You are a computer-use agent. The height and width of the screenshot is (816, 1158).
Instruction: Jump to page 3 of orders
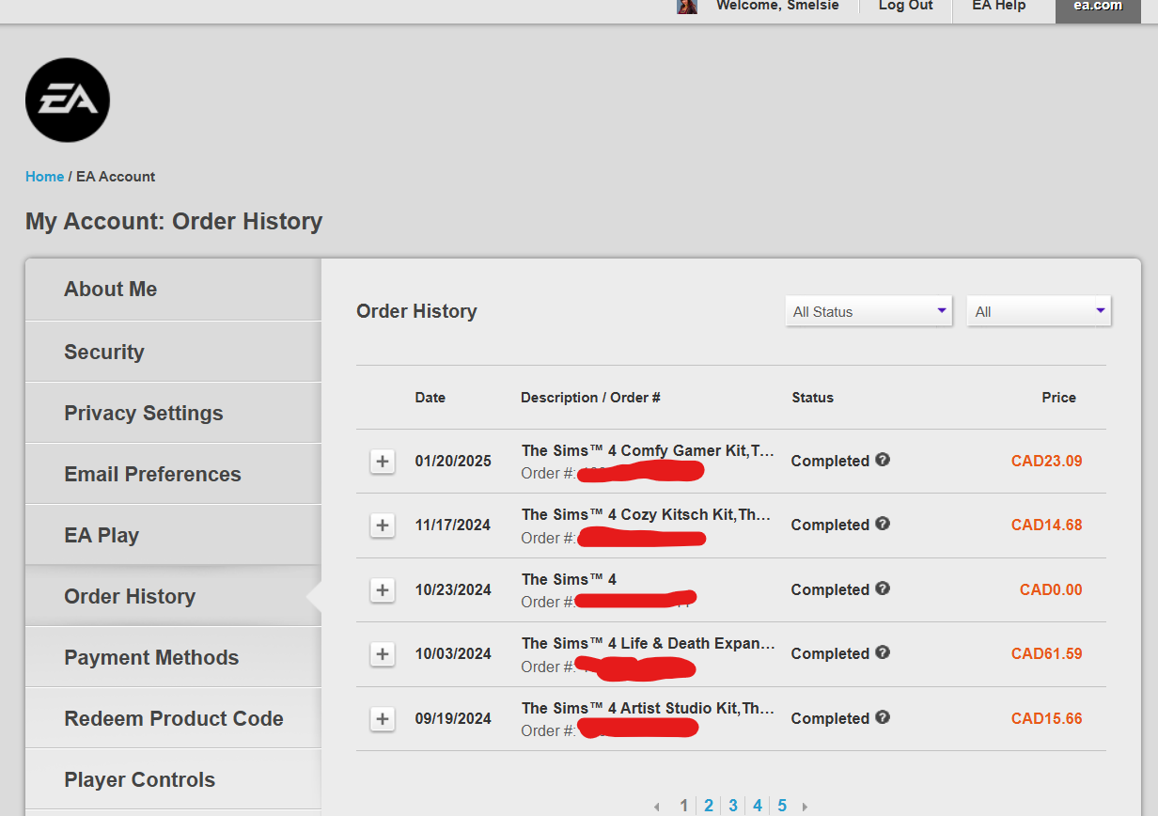(x=733, y=806)
